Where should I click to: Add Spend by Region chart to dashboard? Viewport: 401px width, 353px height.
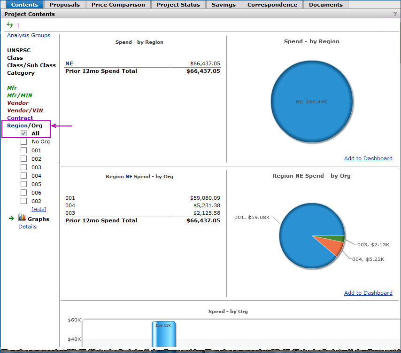368,158
